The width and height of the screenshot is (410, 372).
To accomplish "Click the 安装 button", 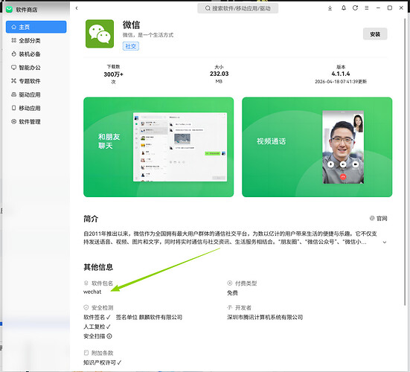I will (375, 34).
